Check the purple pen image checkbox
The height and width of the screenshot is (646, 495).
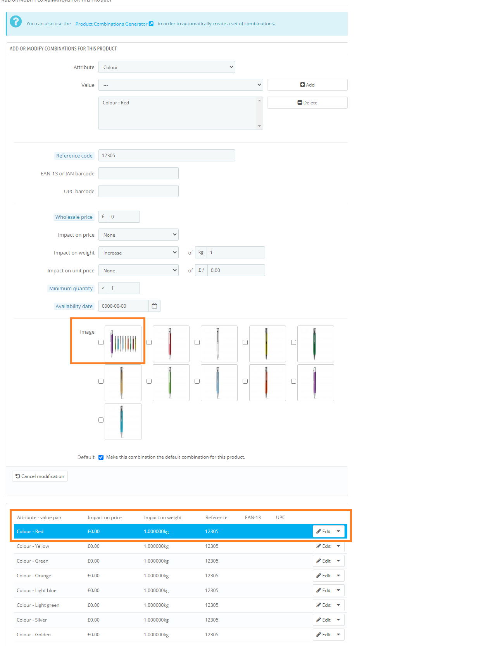293,381
